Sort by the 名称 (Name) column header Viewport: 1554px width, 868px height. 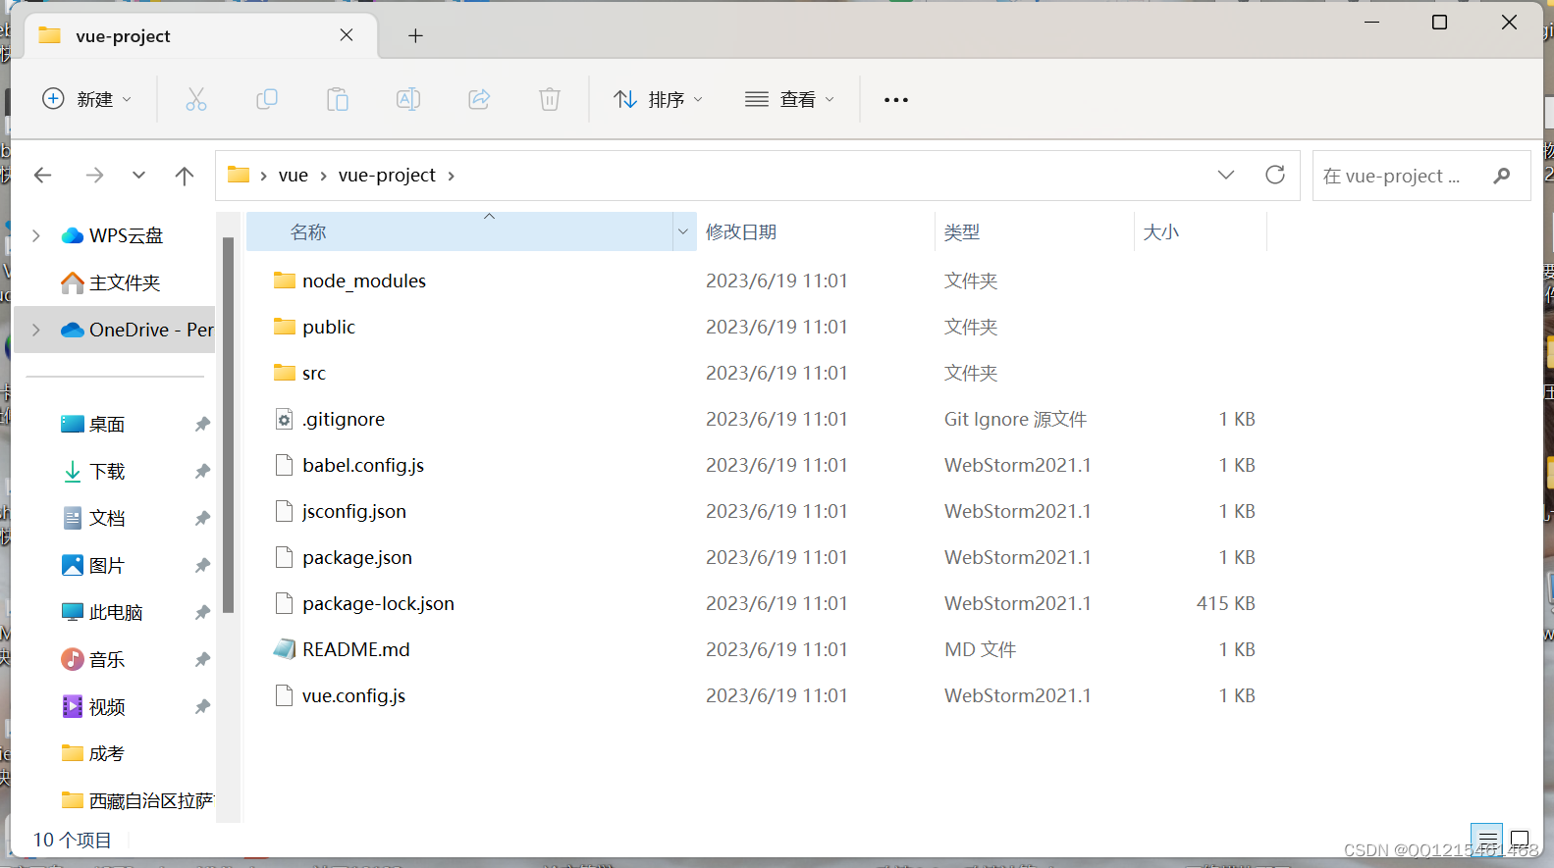point(459,231)
